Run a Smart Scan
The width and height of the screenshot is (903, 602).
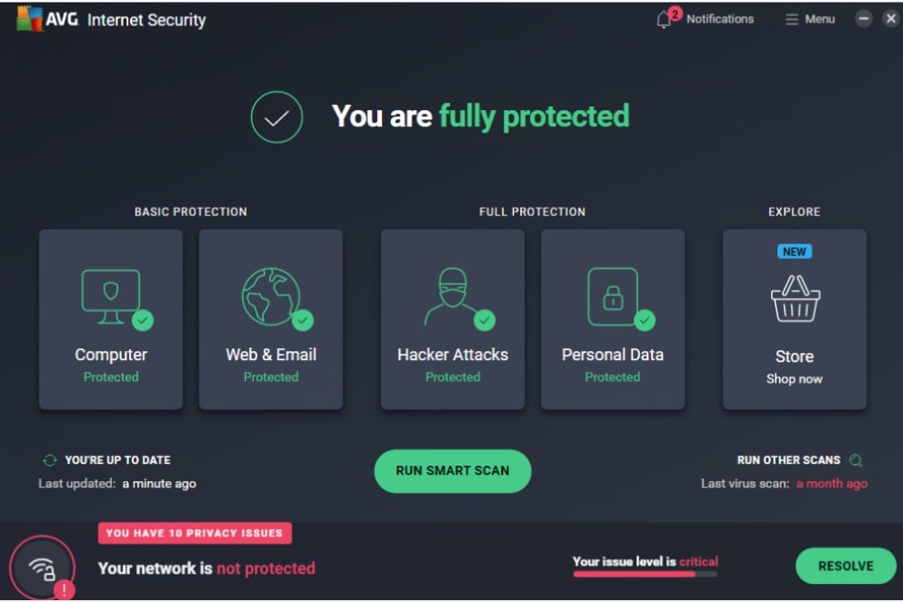[x=452, y=470]
